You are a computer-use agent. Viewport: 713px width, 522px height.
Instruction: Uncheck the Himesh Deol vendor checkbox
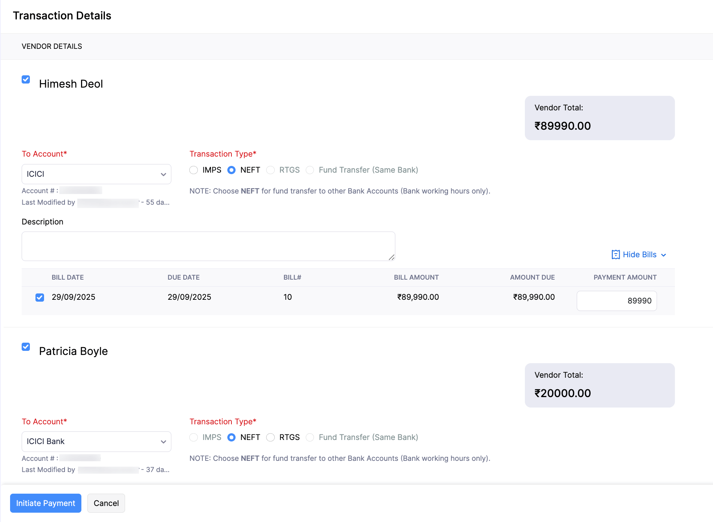coord(26,79)
